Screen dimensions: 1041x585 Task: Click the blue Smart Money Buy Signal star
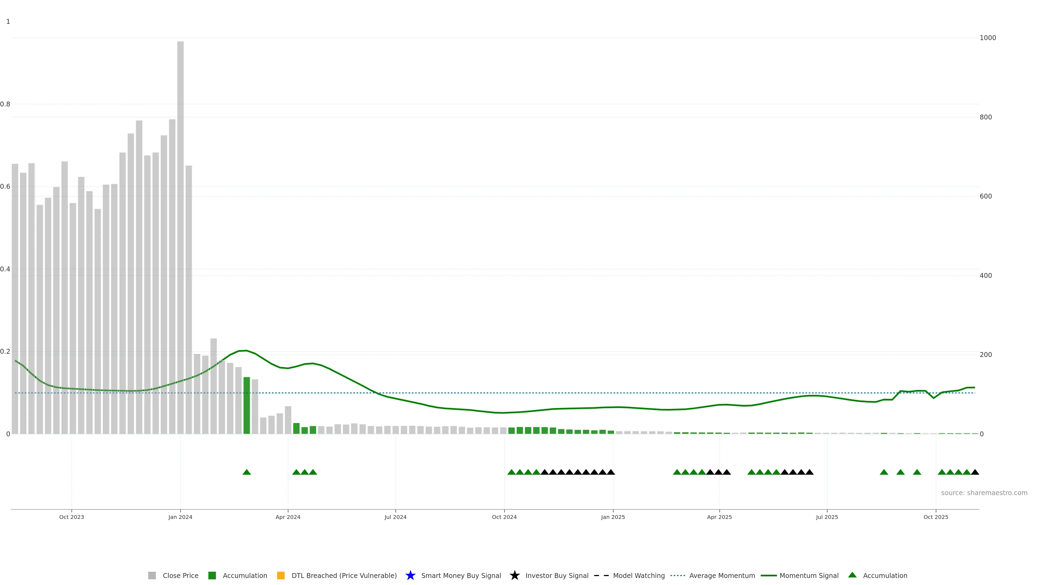click(410, 575)
